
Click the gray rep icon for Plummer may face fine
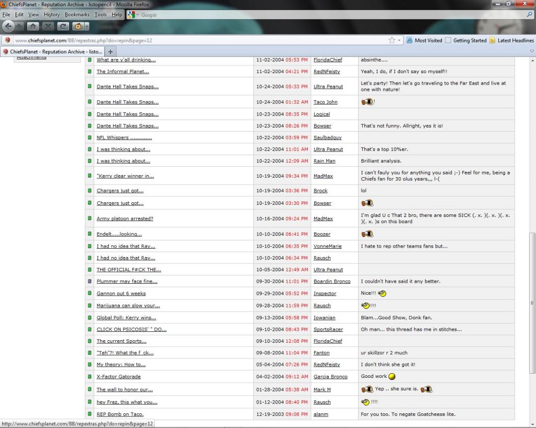click(90, 281)
